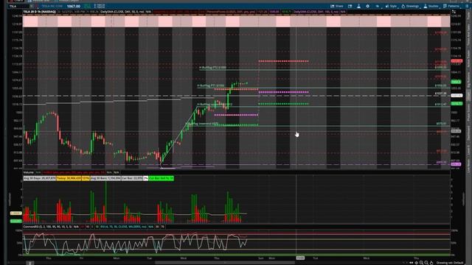
Task: Open chart settings via the gear icon
Action: tap(367, 6)
